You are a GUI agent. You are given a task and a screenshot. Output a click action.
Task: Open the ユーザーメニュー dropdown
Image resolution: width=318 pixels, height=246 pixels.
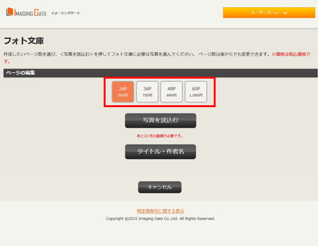pos(269,13)
